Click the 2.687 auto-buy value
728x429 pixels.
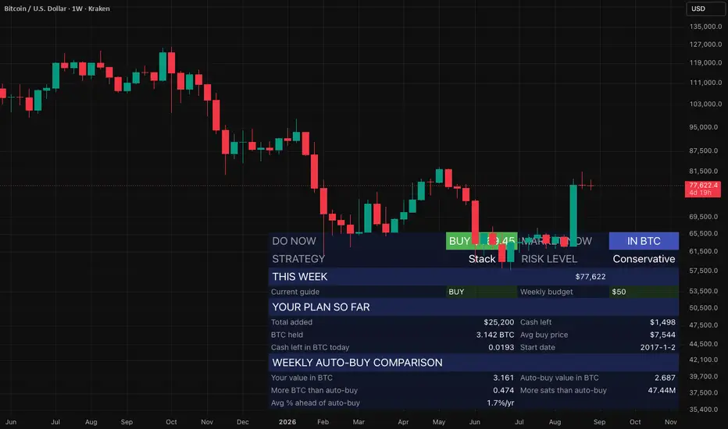pos(666,378)
